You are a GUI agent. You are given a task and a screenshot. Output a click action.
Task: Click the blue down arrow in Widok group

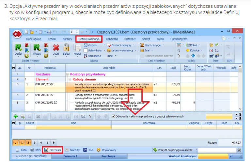193,56
